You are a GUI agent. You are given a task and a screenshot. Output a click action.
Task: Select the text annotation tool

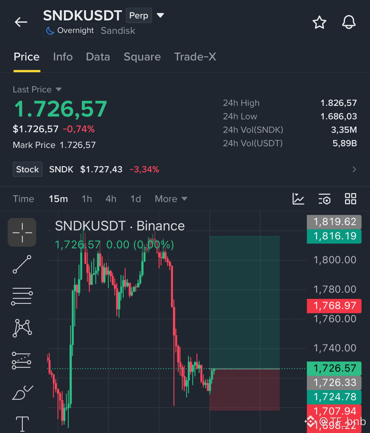coord(22,424)
